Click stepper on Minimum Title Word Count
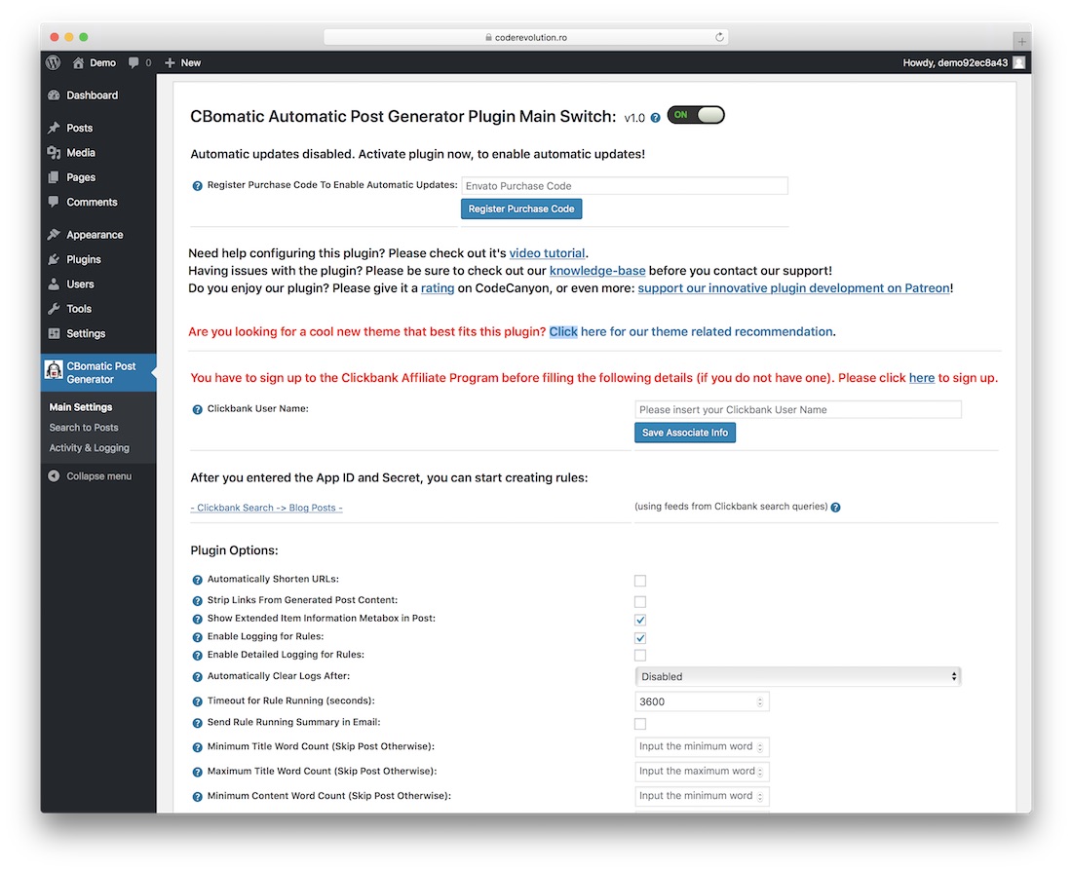The height and width of the screenshot is (871, 1072). click(x=759, y=747)
